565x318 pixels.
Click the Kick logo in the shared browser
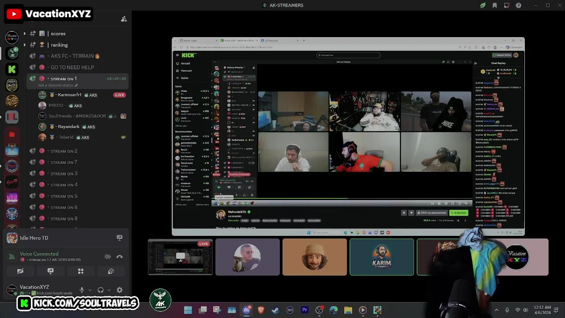click(188, 55)
